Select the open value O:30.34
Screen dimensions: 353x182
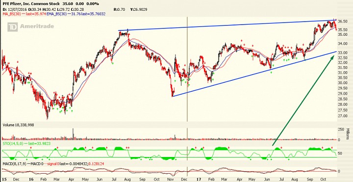pyautogui.click(x=34, y=9)
